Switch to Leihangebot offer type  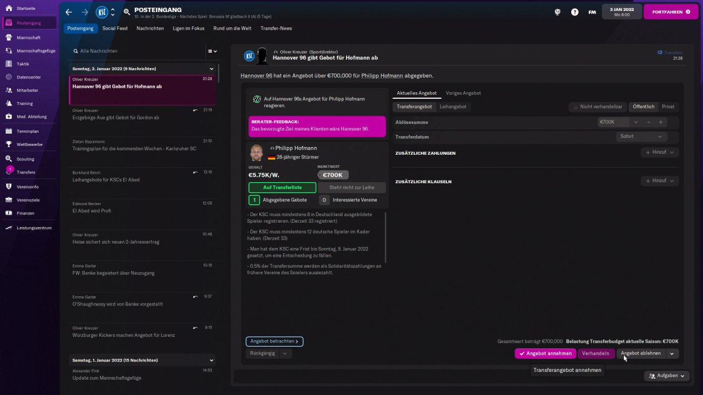coord(453,106)
